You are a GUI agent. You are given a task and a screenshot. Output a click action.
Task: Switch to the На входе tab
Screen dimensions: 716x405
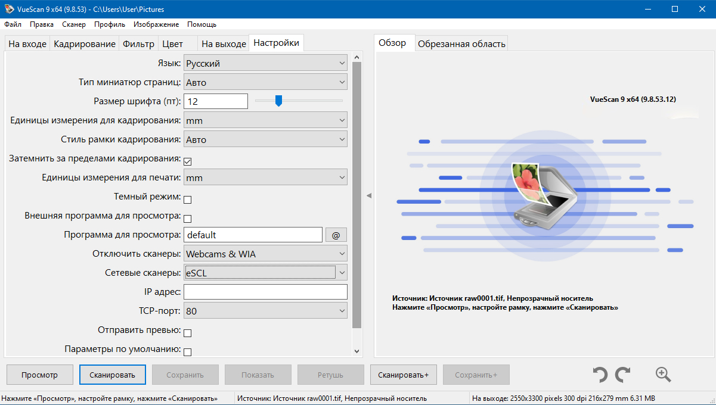(27, 43)
